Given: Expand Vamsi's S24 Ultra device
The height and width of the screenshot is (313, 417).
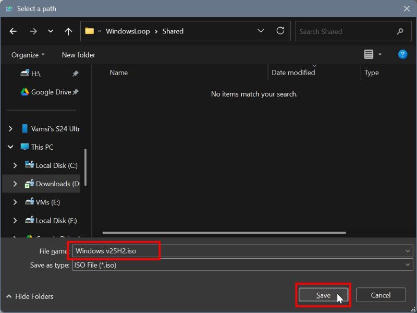Looking at the screenshot, I should tap(10, 129).
